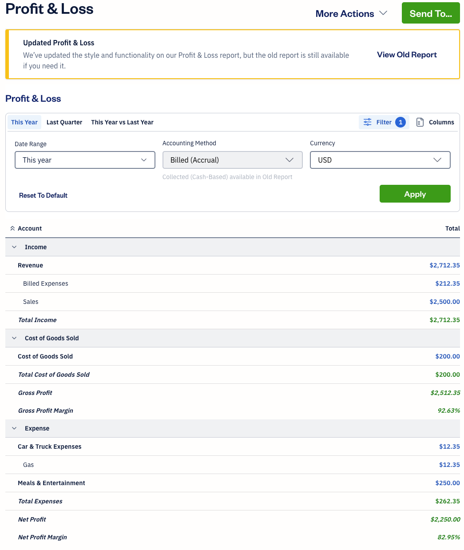
Task: Click Reset To Default link
Action: pos(43,195)
